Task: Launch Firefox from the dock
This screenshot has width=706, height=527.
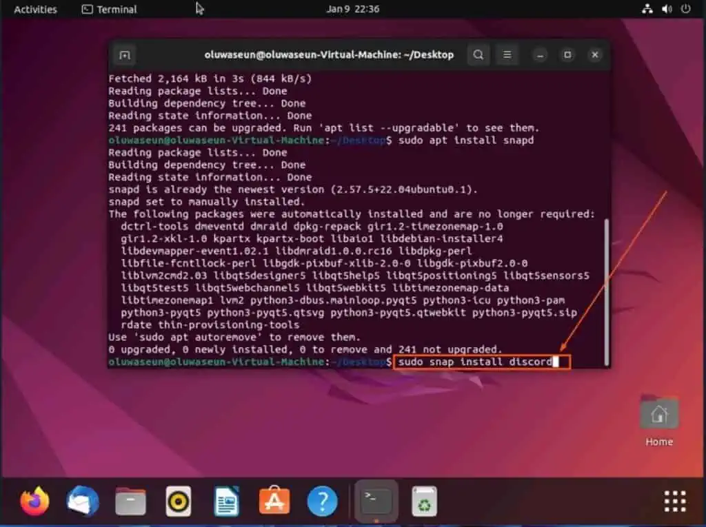Action: 34,501
